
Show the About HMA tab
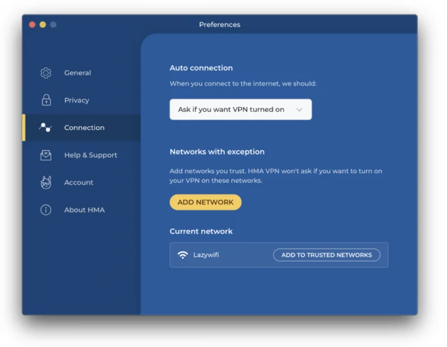pos(82,210)
